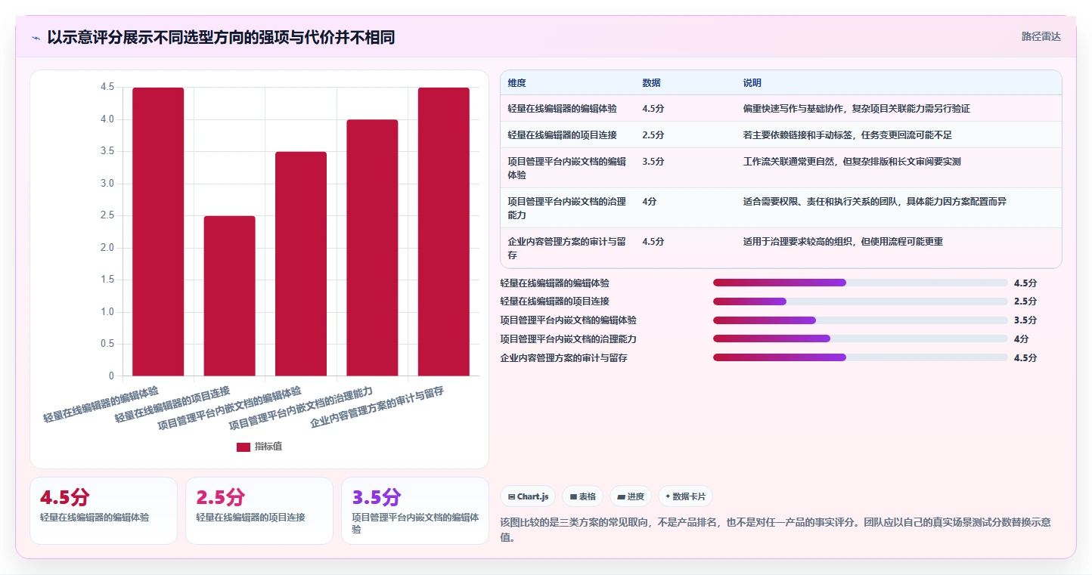Click the progress bar for 企业内容管理方案的审计与留存
The width and height of the screenshot is (1092, 575).
pyautogui.click(x=861, y=357)
